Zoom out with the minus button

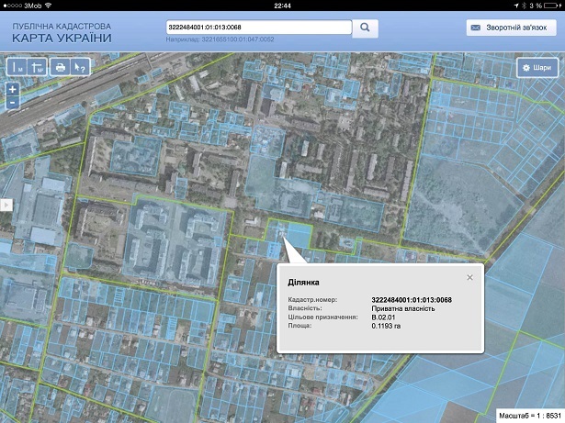click(12, 103)
